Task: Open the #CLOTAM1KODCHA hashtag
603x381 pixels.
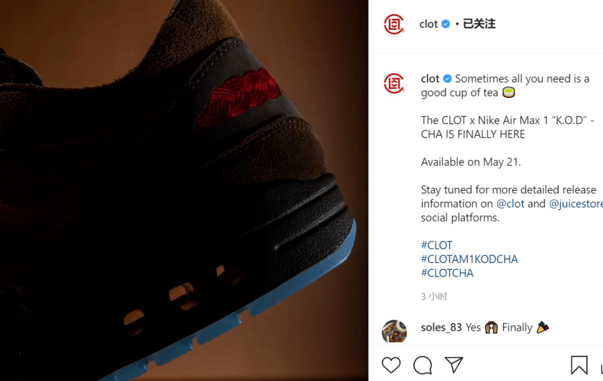Action: pos(469,259)
